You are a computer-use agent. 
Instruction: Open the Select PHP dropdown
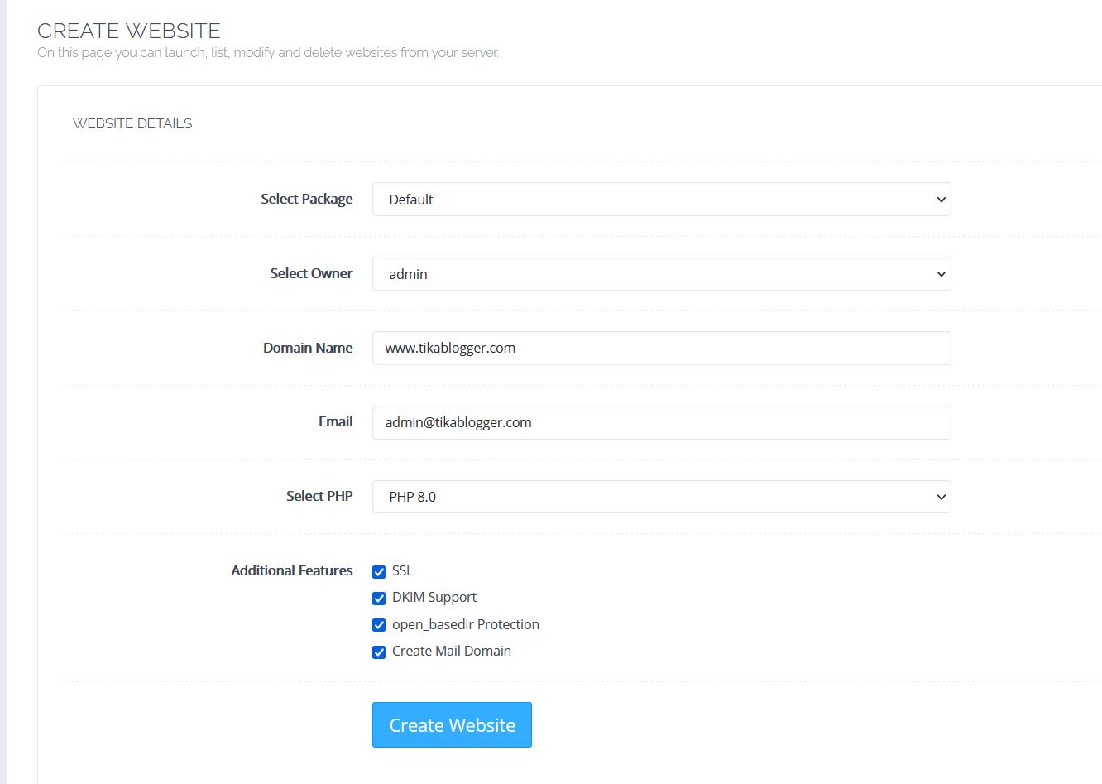coord(661,497)
